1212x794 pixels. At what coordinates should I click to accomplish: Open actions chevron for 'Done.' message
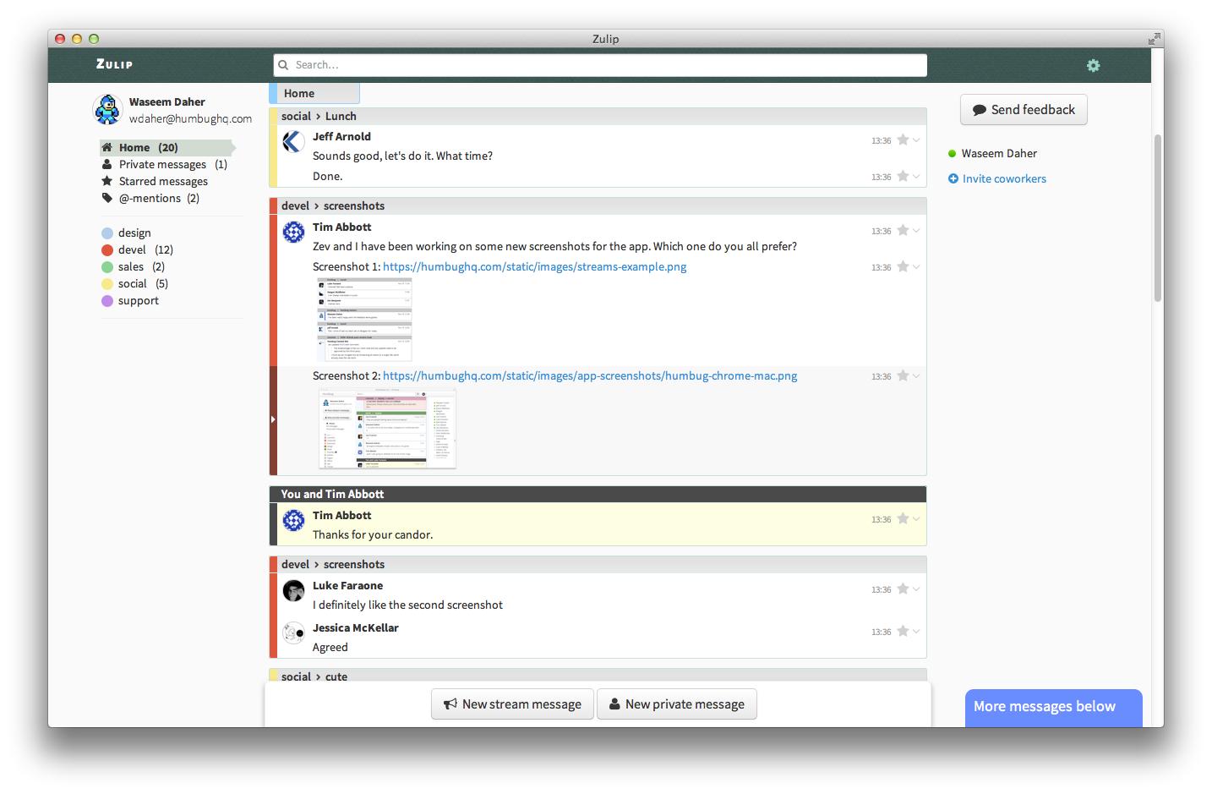(x=916, y=177)
